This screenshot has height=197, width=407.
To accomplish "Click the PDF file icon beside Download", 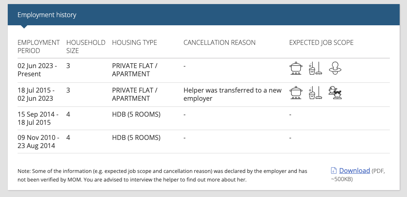I will click(334, 170).
